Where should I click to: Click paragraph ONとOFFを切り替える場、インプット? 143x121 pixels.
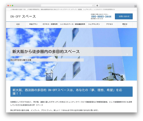tap(54, 110)
